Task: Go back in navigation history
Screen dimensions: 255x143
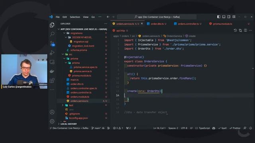Action: (108, 17)
